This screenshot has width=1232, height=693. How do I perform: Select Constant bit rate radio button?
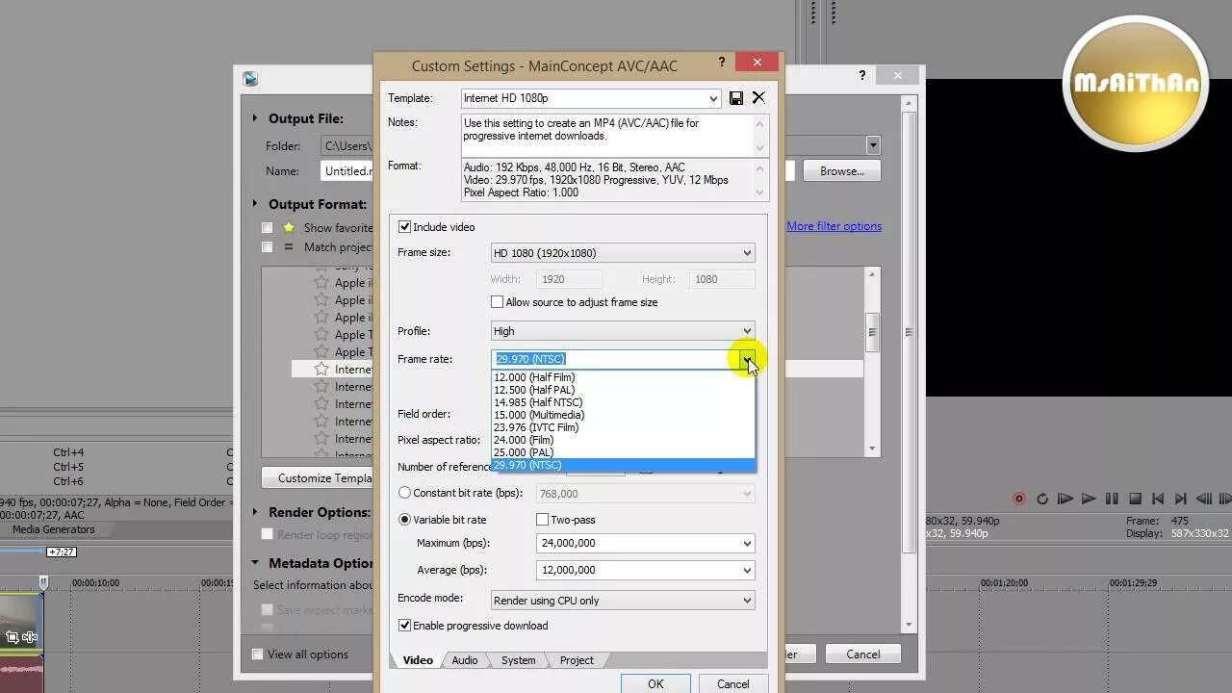pos(404,493)
